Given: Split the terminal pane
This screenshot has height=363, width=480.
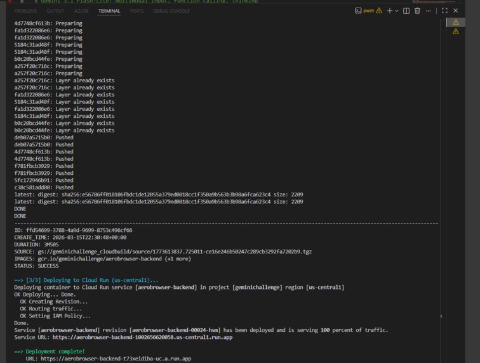Looking at the screenshot, I should click(406, 11).
